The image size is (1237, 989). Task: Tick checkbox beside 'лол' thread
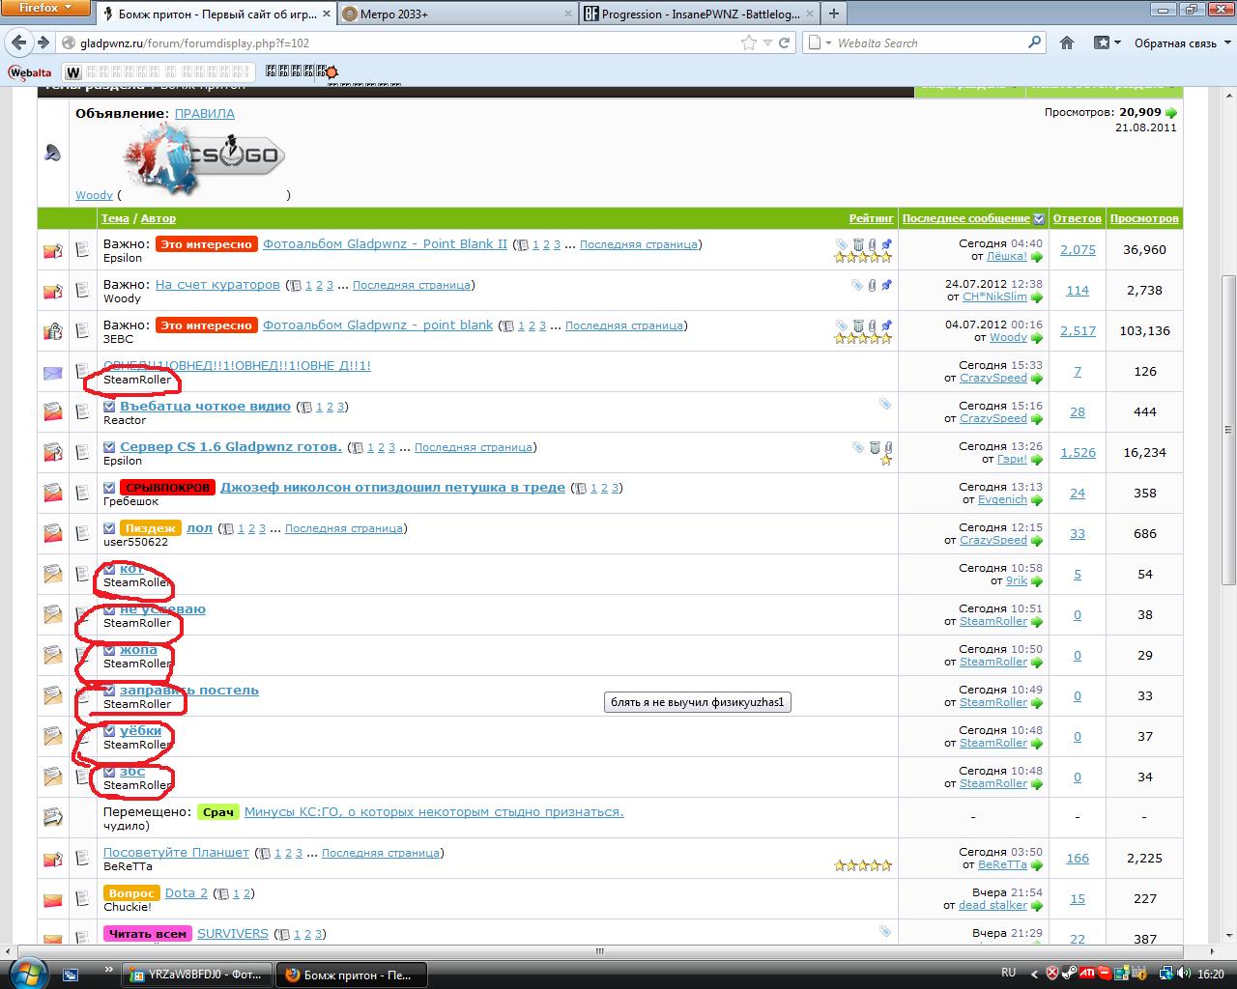109,528
